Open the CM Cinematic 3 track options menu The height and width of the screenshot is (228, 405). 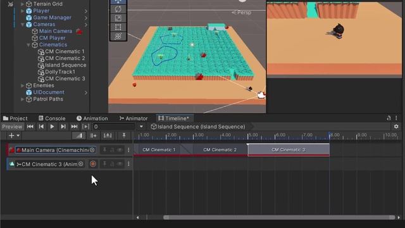(x=128, y=164)
